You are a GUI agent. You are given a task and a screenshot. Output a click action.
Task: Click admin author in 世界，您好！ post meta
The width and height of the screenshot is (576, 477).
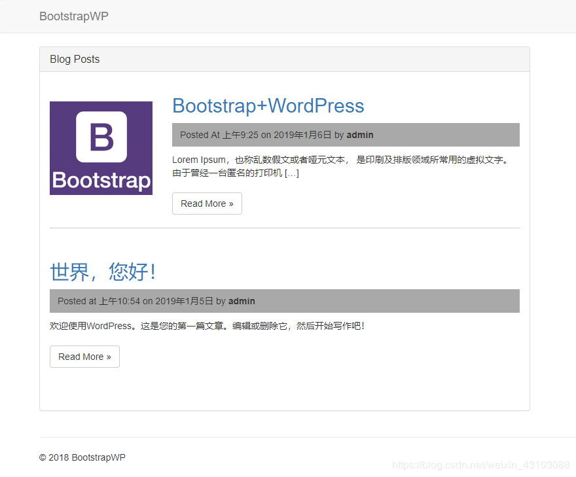(242, 301)
